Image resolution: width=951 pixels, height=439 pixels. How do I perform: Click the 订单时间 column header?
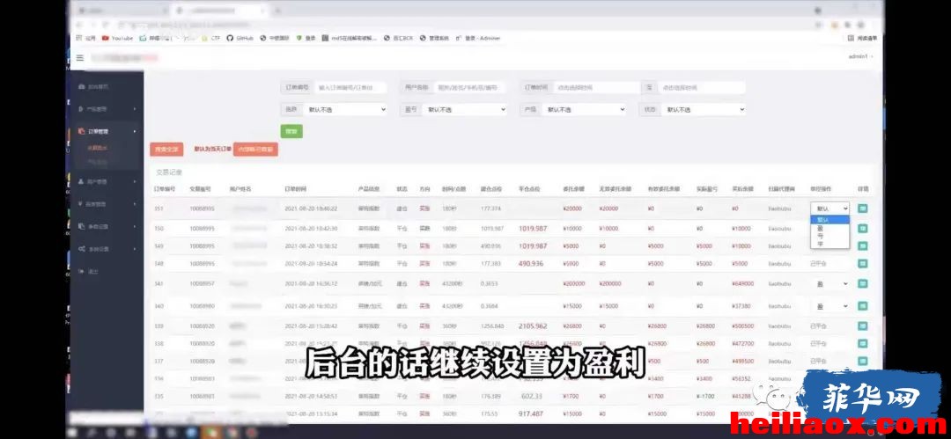(295, 189)
